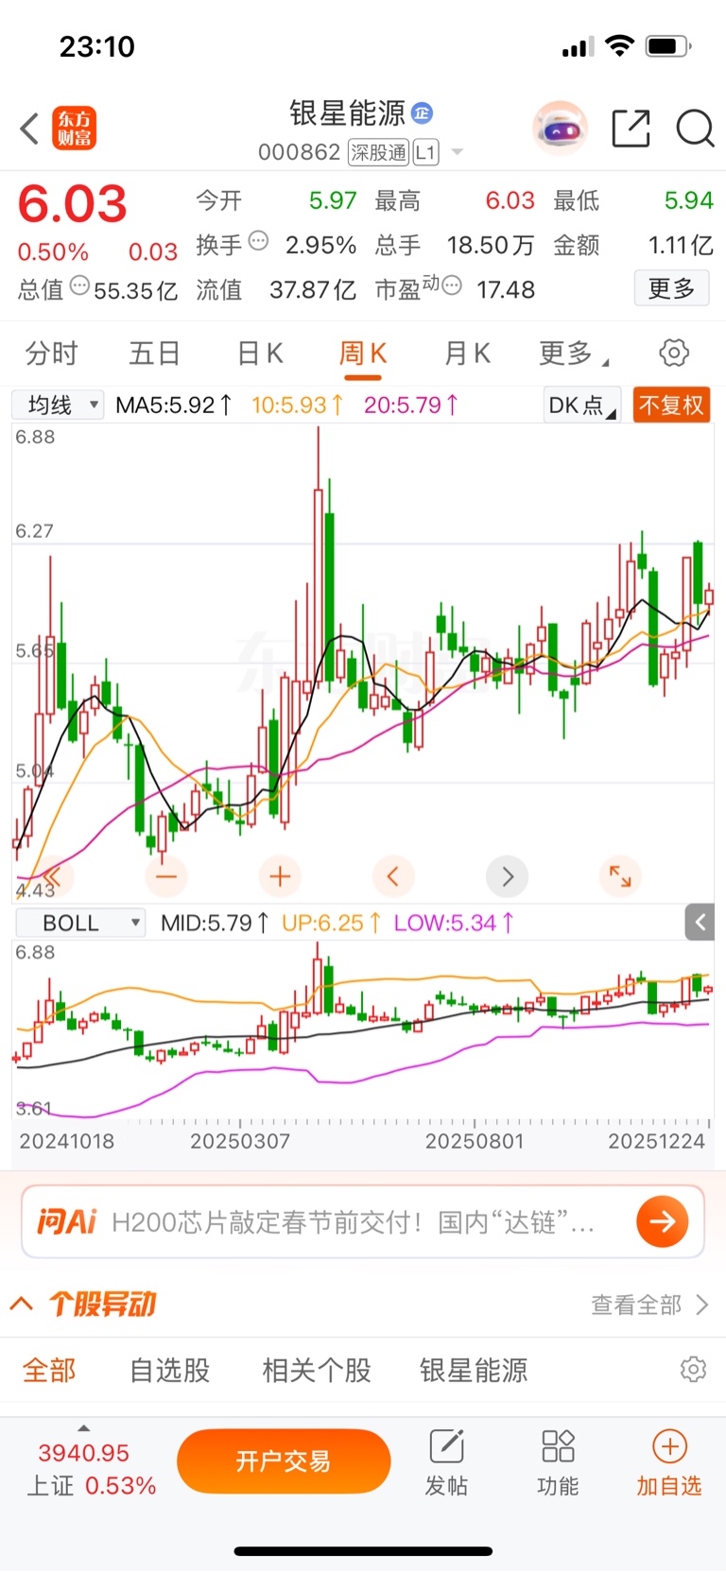Viewport: 726px width, 1572px height.
Task: Tap 发帖 post icon
Action: (x=446, y=1462)
